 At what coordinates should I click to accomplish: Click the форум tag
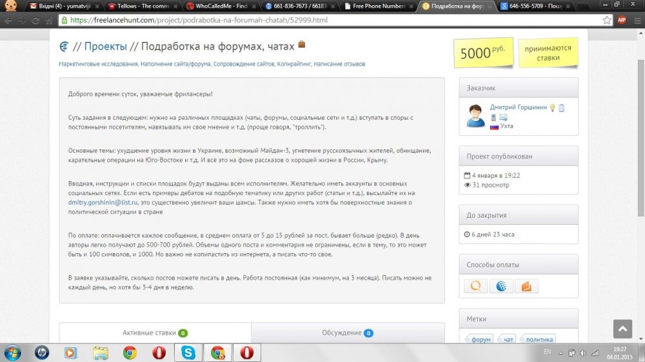(x=479, y=339)
